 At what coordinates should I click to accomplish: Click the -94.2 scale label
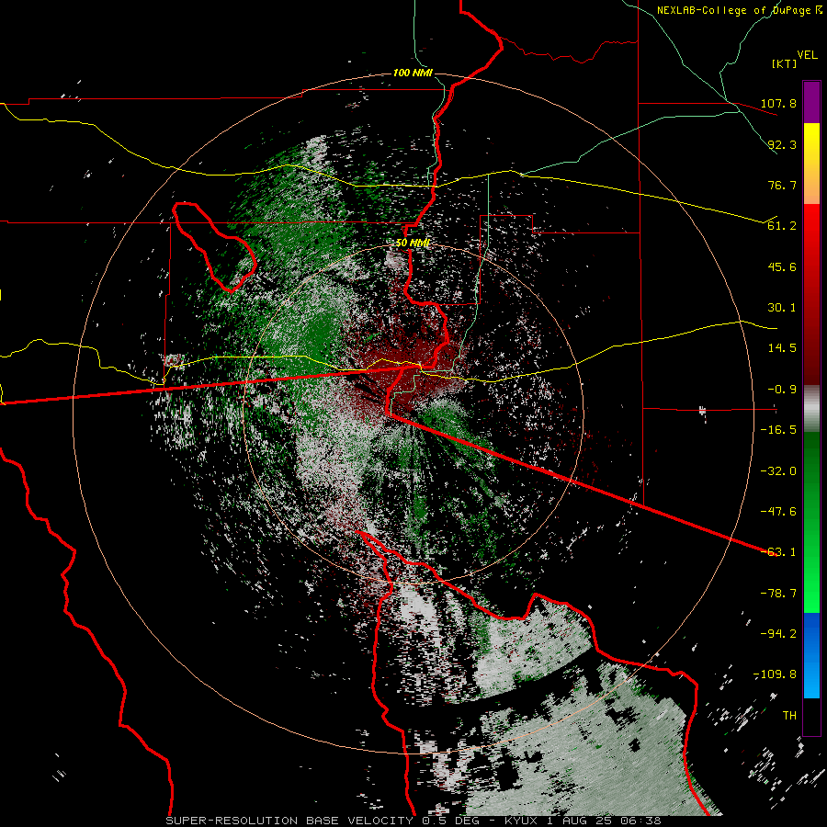(x=778, y=634)
